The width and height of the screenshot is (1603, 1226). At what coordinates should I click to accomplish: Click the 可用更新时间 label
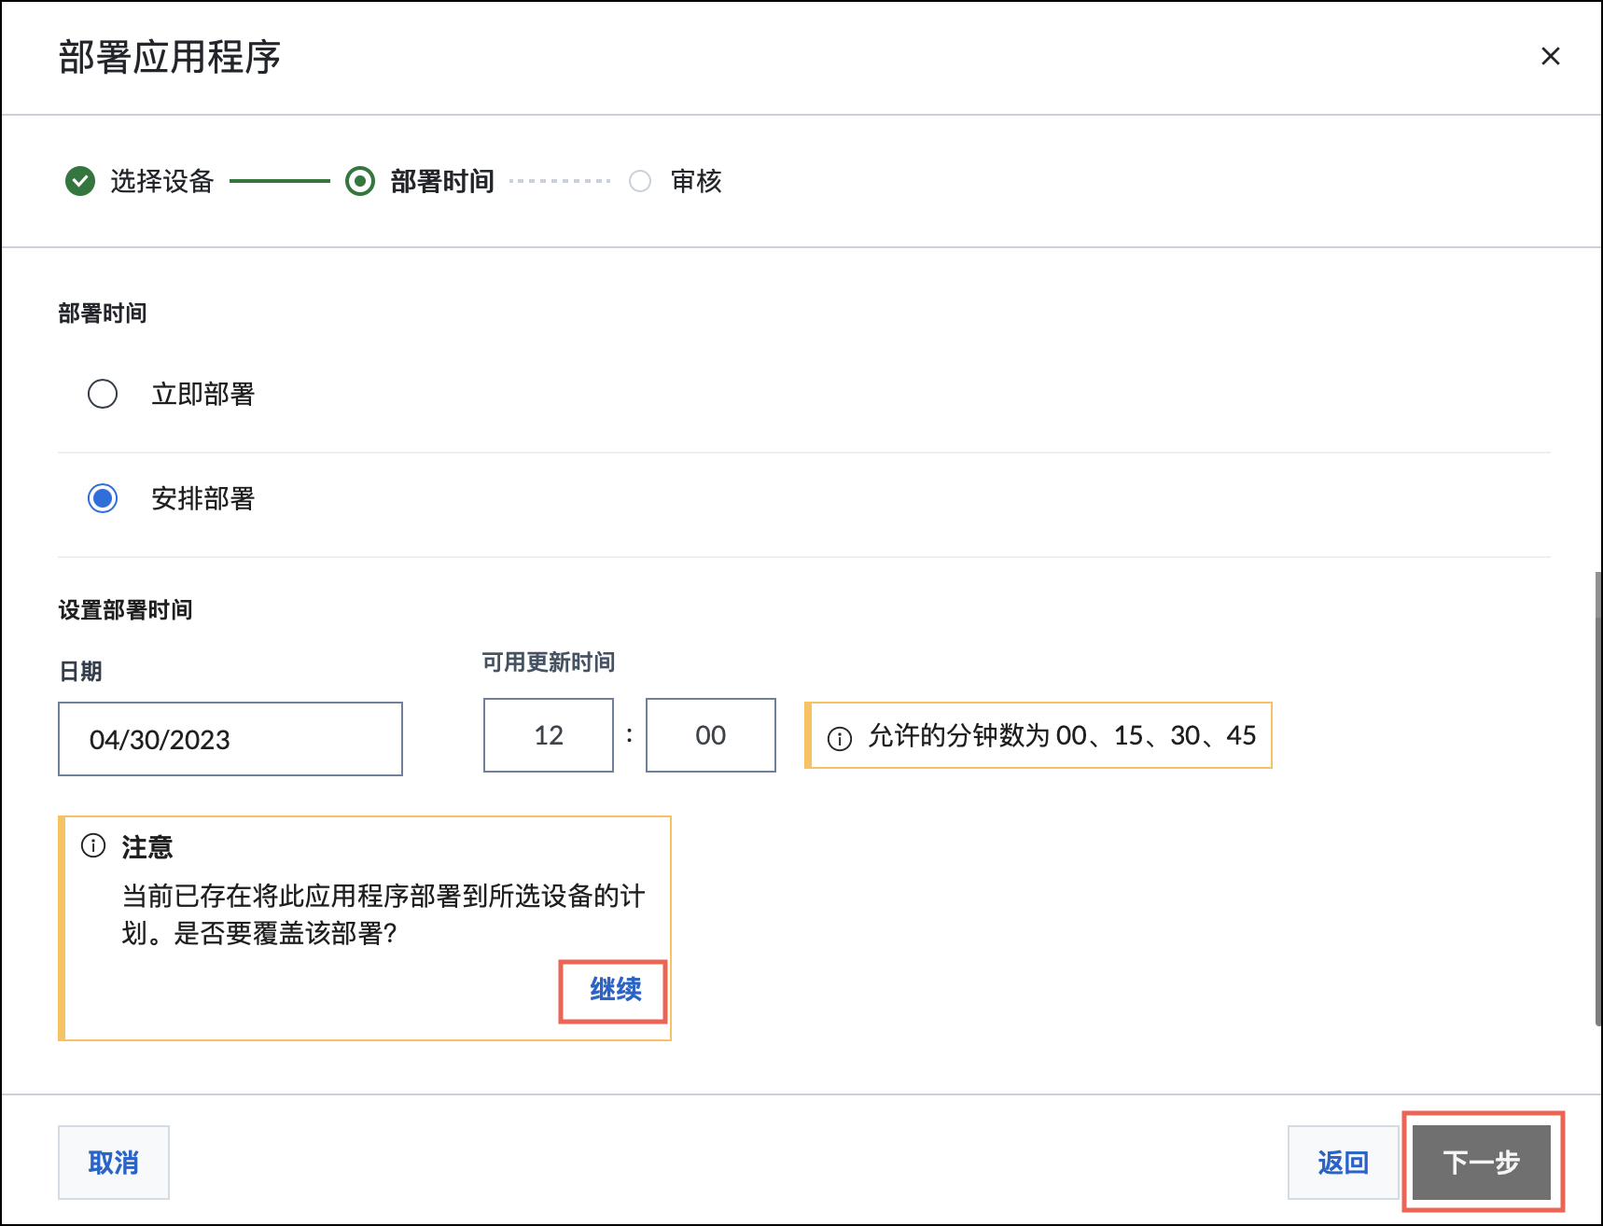coord(549,662)
